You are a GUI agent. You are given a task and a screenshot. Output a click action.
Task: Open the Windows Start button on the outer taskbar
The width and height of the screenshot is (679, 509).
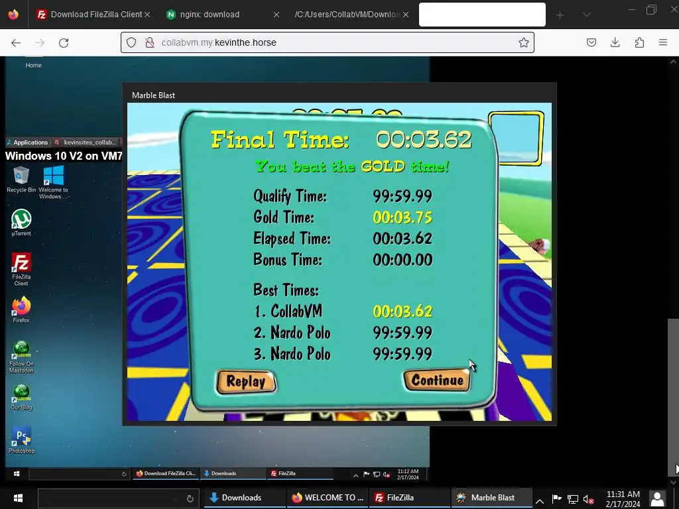tap(18, 498)
